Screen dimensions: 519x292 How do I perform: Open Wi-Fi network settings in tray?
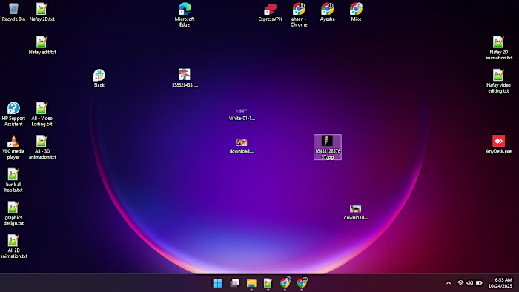[460, 283]
